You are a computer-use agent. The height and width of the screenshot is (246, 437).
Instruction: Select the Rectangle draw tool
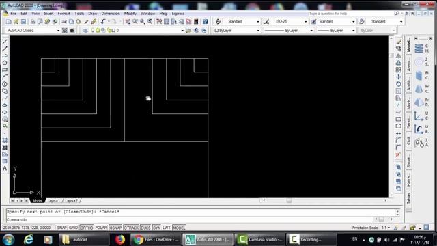[x=5, y=70]
